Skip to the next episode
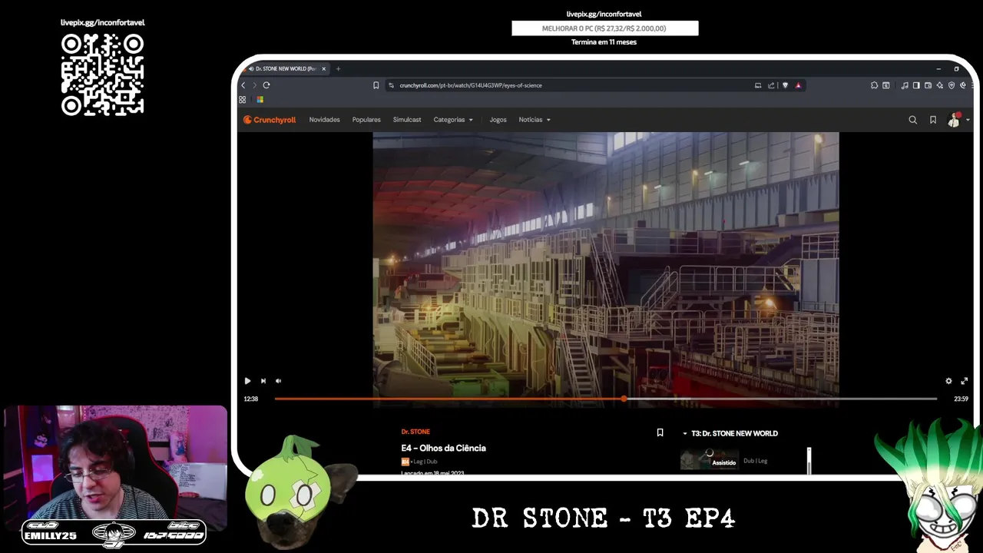The image size is (983, 553). 263,381
